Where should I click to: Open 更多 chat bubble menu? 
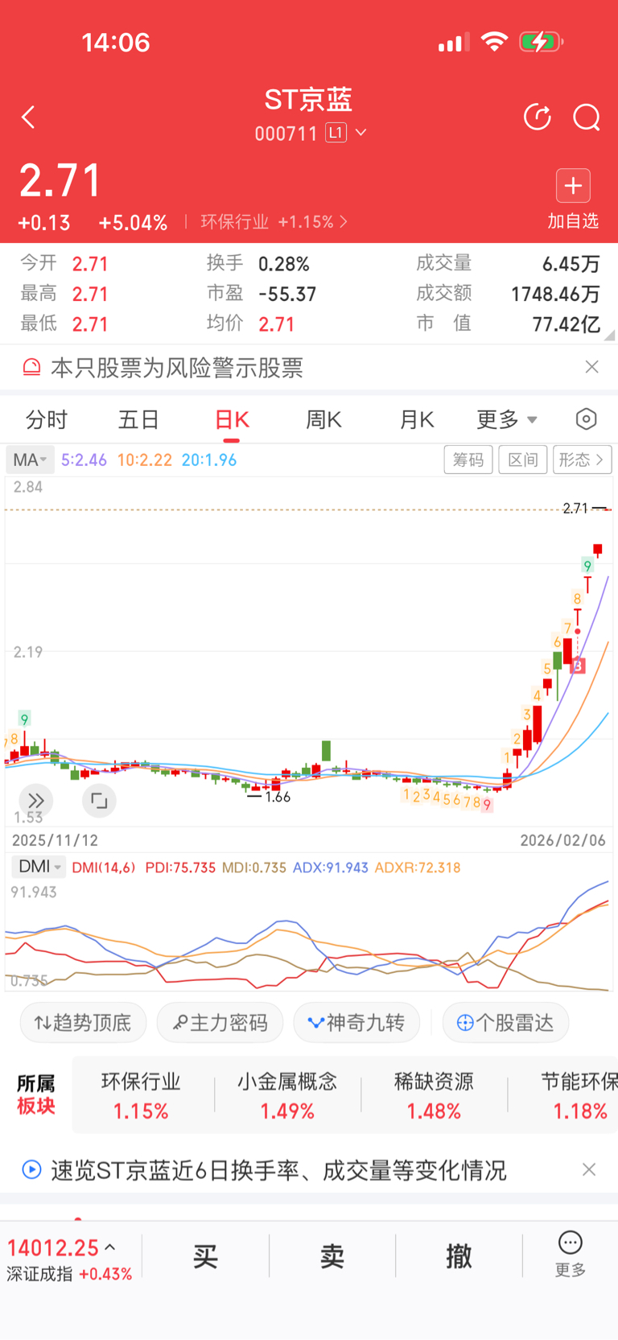tap(571, 1254)
